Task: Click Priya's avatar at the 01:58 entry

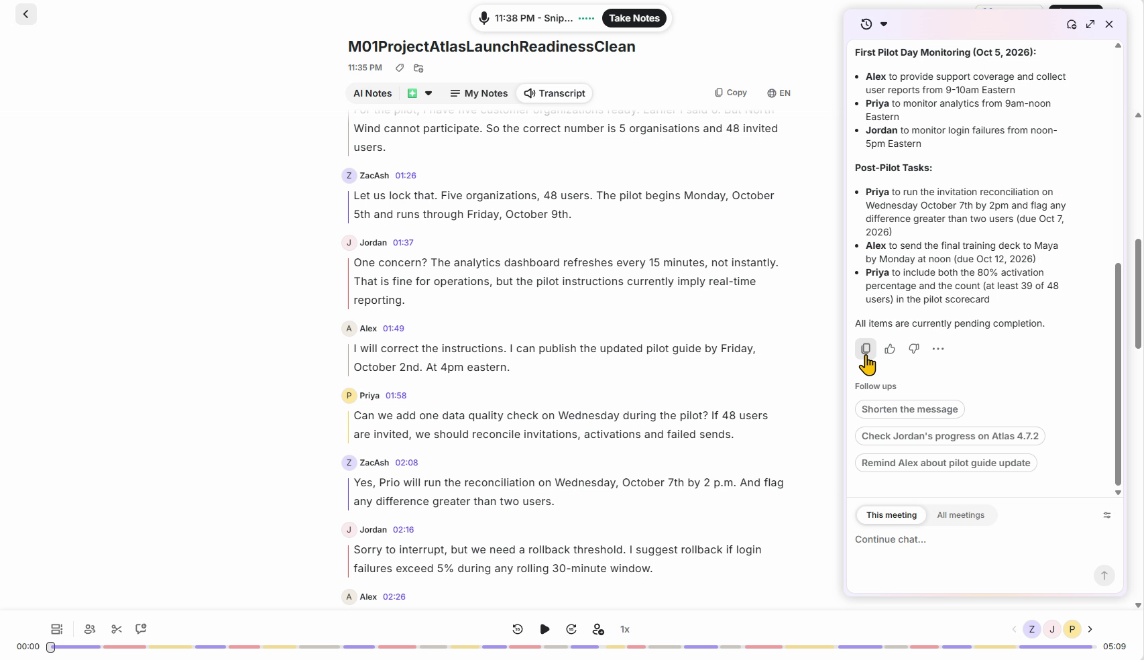Action: point(349,396)
